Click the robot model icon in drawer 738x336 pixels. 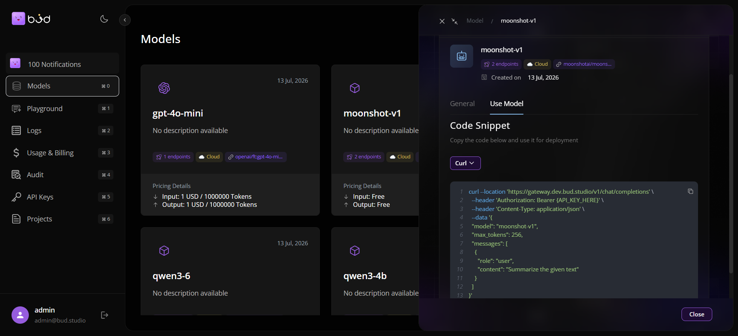pos(462,56)
